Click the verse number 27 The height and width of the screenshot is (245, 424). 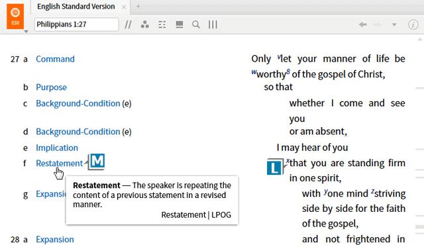coord(15,59)
